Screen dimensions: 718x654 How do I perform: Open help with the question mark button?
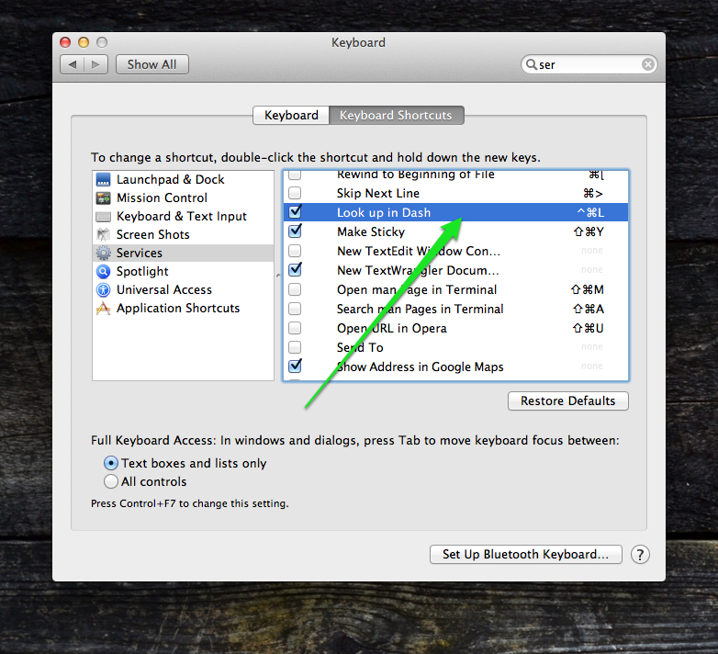click(x=641, y=555)
